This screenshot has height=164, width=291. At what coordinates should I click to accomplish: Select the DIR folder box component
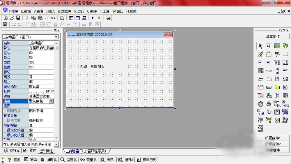[x=277, y=87]
